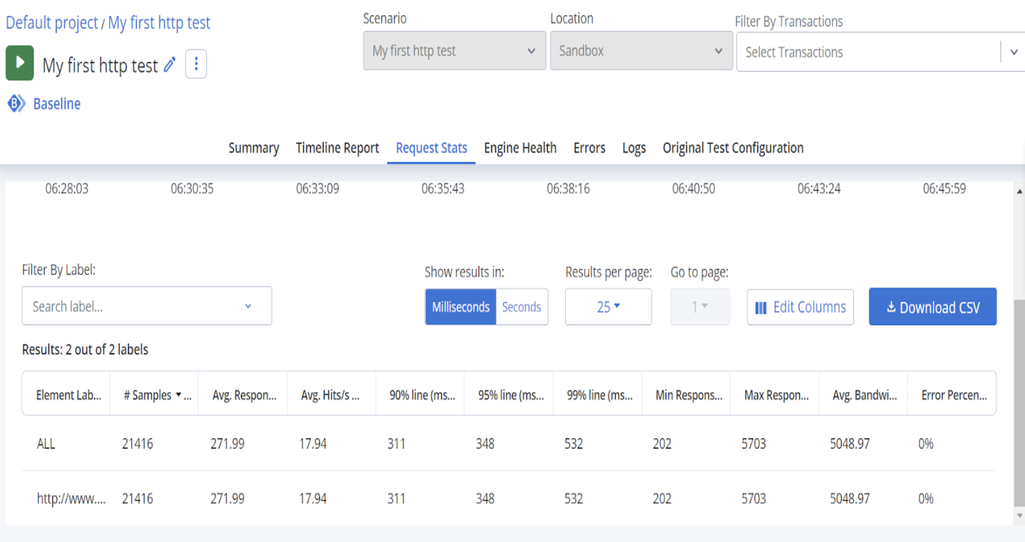This screenshot has height=542, width=1025.
Task: Click the scrollbar down arrow
Action: tap(1020, 516)
